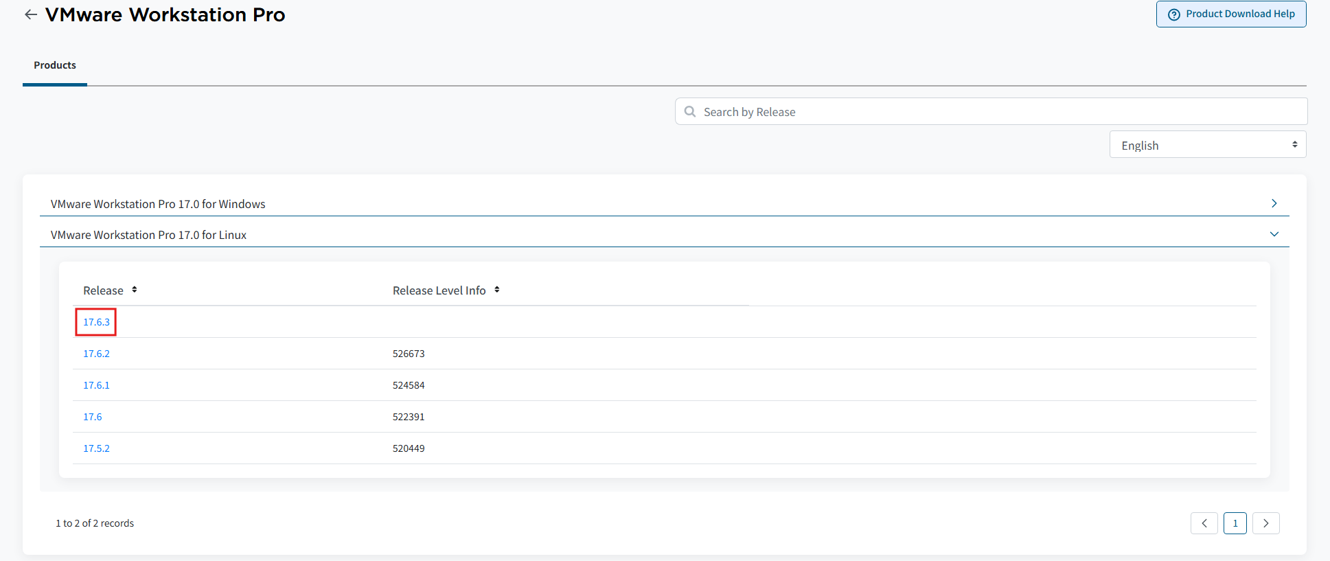Click the magnifier search icon

[x=690, y=111]
